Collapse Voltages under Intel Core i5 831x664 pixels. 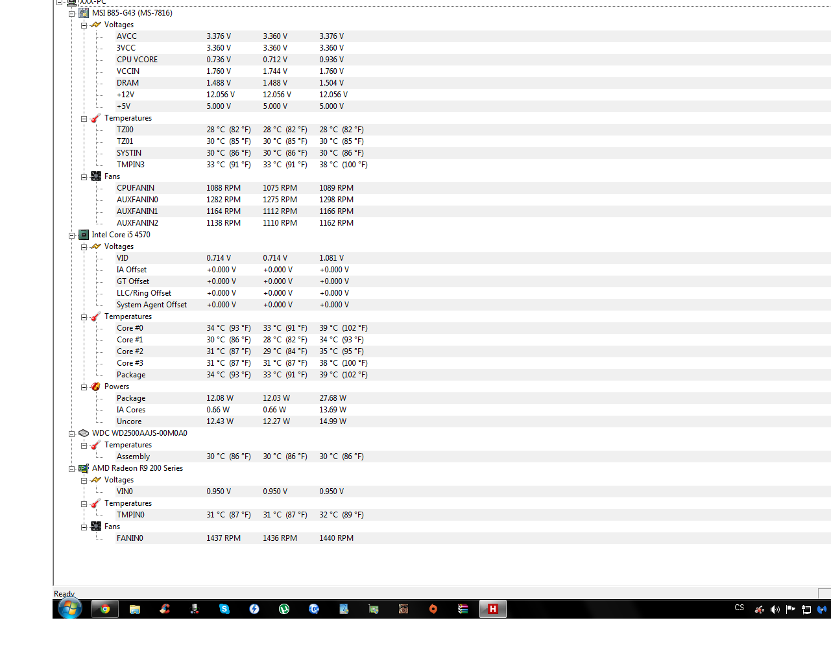84,247
